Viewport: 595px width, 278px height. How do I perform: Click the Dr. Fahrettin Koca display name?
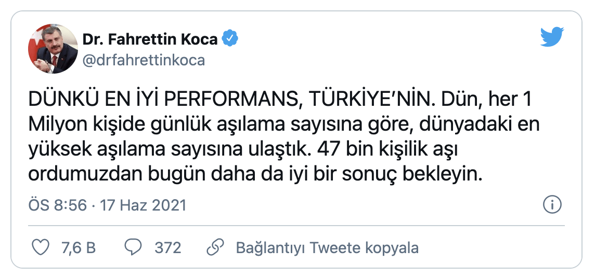pos(151,39)
